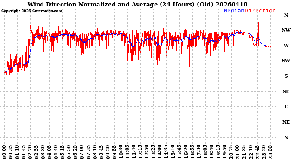Click the 17:30 time label
This screenshot has height=161, width=297.
pyautogui.click(x=198, y=152)
